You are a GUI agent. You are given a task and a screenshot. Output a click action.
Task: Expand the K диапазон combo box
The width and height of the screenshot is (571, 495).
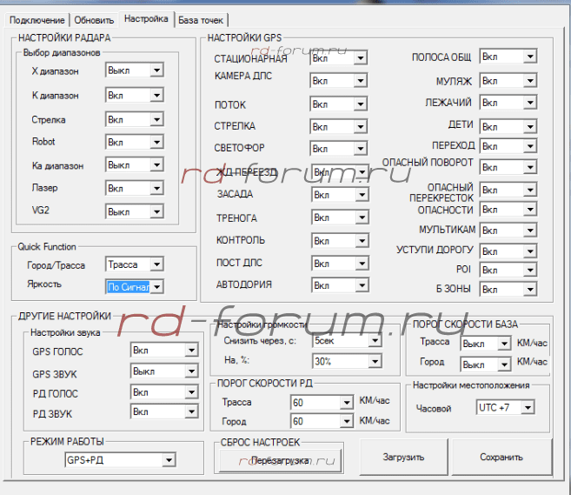[135, 95]
